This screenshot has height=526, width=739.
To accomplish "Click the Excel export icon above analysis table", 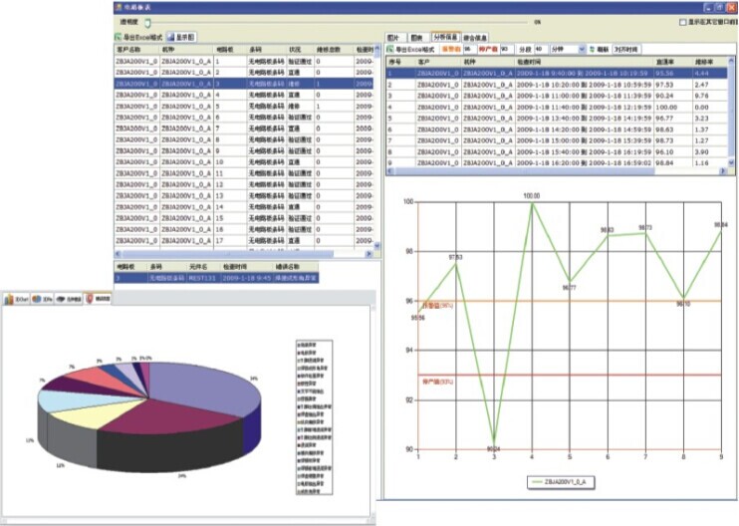I will [x=391, y=48].
